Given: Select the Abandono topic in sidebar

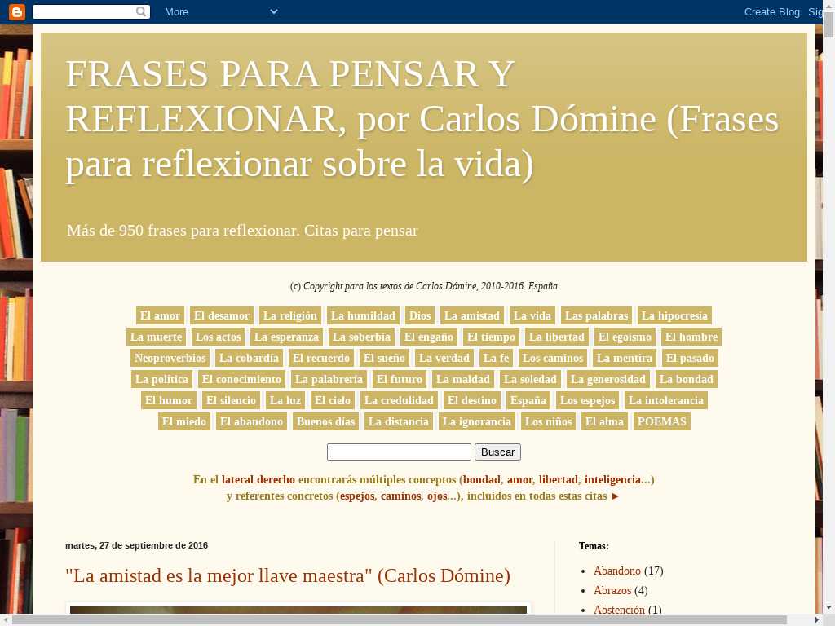Looking at the screenshot, I should (x=616, y=571).
